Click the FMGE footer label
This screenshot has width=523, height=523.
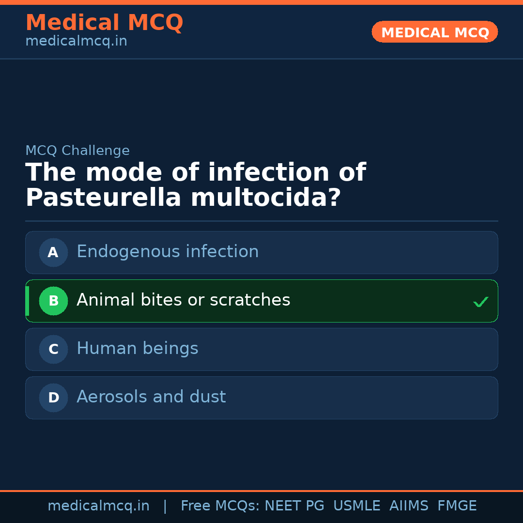pyautogui.click(x=457, y=506)
